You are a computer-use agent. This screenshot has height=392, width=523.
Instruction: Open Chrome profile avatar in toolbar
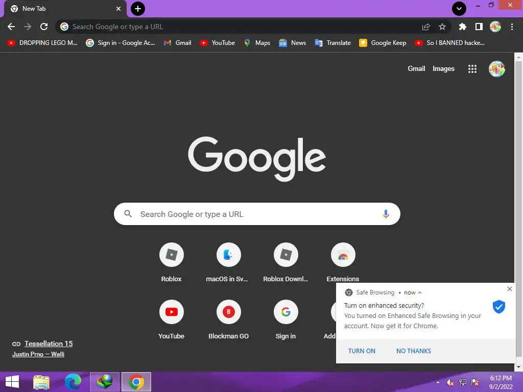point(495,27)
